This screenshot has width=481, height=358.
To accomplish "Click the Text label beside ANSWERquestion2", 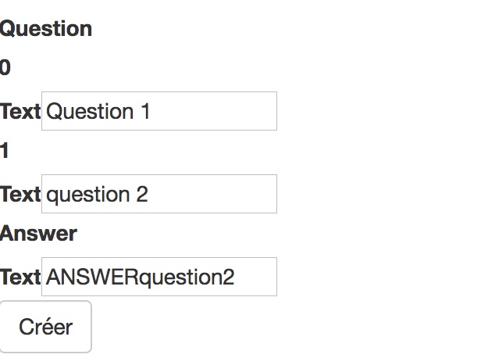I will point(20,277).
